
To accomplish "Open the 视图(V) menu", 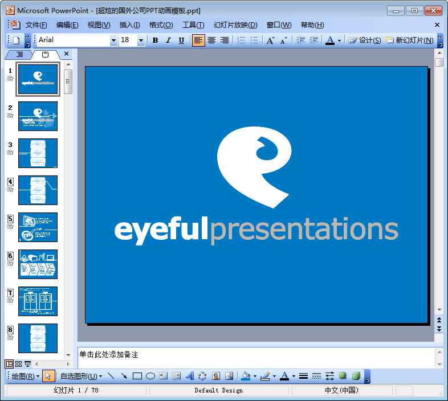I will (x=99, y=25).
